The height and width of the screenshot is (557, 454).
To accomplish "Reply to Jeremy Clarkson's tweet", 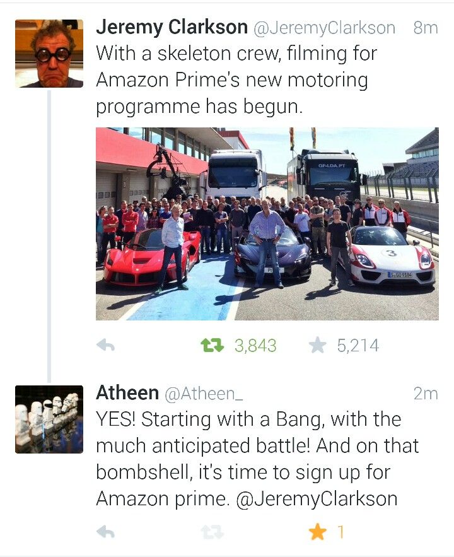I will point(105,345).
